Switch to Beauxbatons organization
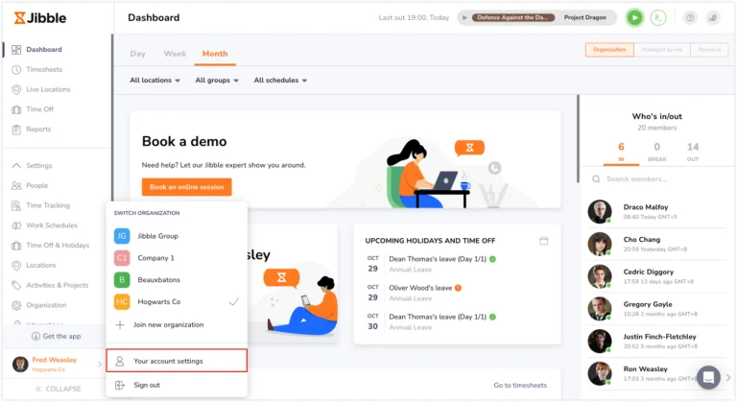 pyautogui.click(x=177, y=280)
